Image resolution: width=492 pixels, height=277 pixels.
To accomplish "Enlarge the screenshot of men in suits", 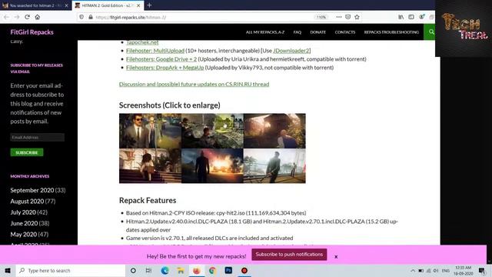I will [150, 131].
